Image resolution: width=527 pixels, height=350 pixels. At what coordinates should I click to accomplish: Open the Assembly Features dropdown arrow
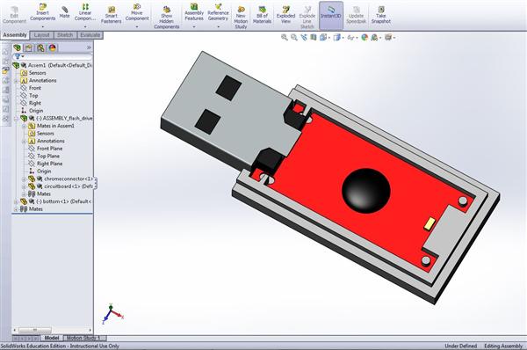[194, 26]
